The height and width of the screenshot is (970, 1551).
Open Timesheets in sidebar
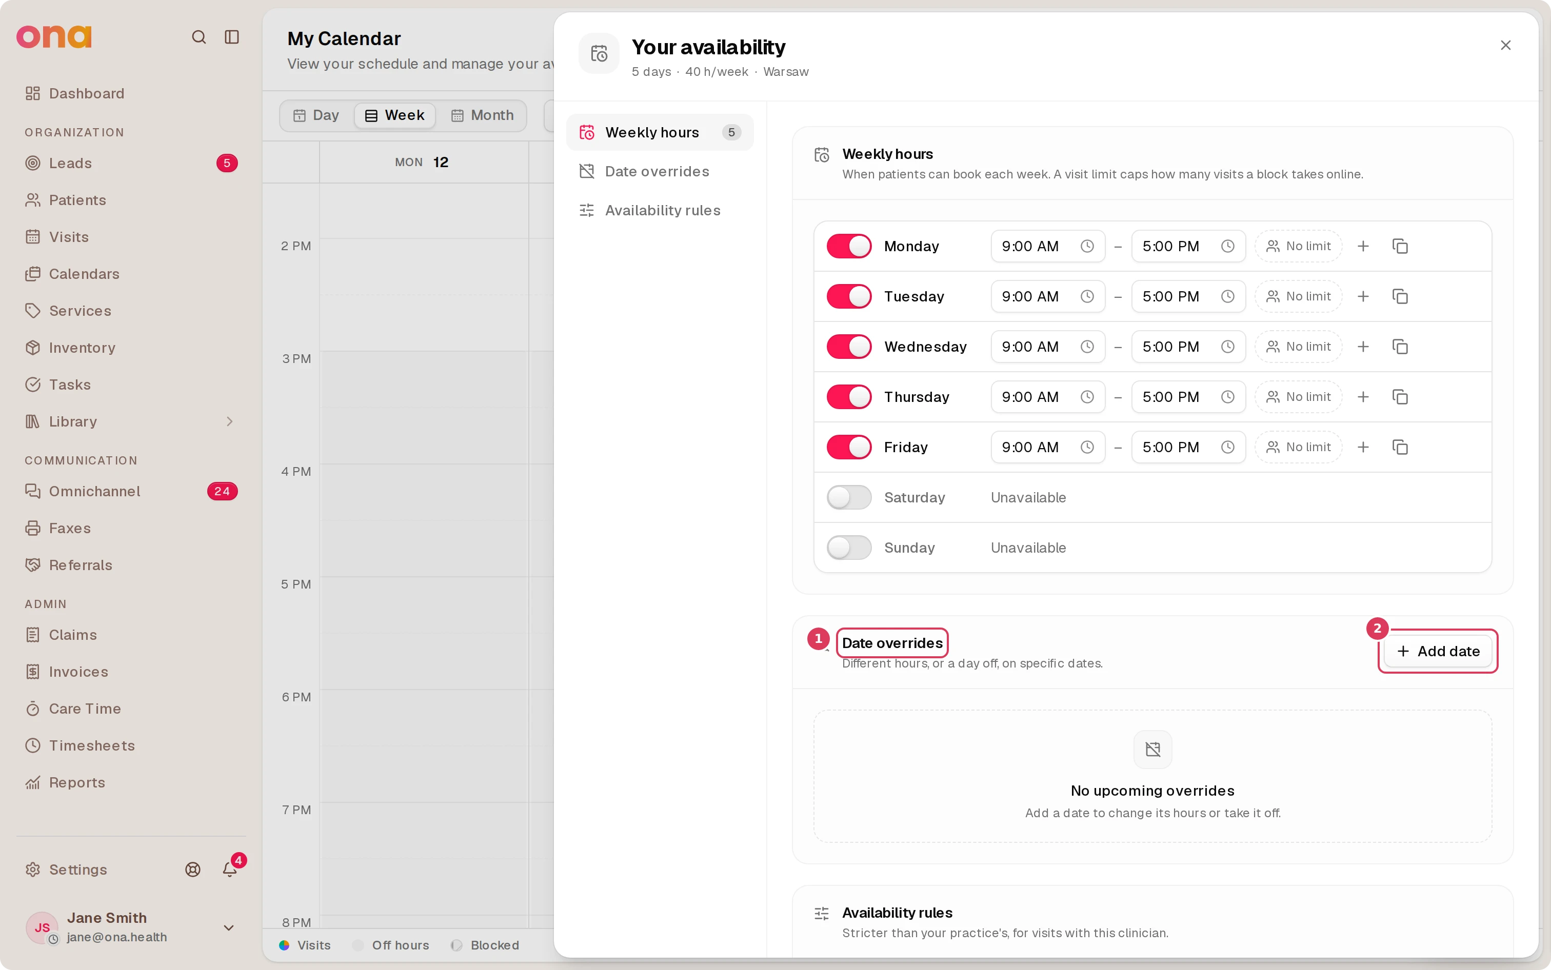[x=131, y=745]
